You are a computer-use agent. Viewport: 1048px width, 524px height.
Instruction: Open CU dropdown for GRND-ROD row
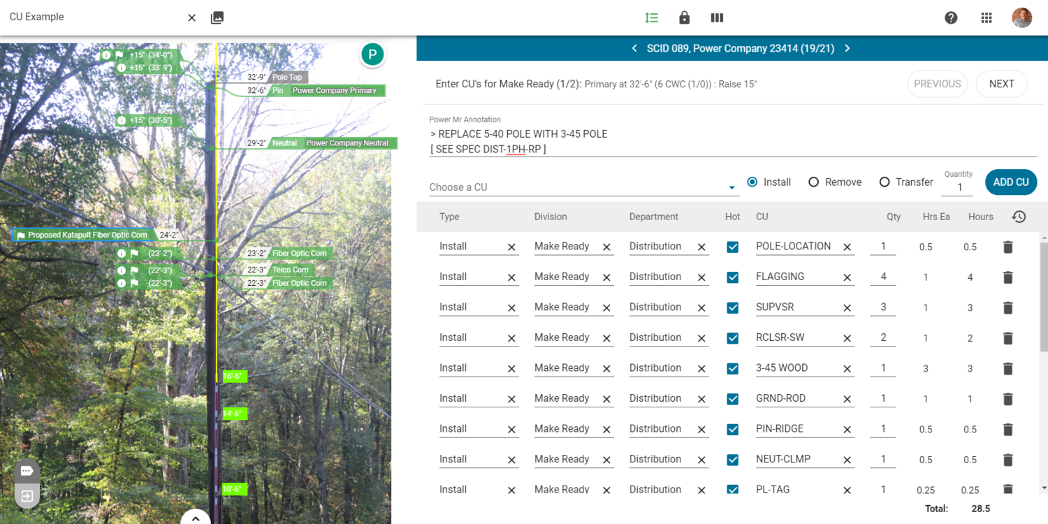(805, 398)
